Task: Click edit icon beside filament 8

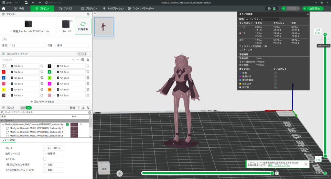Action: tap(88, 84)
